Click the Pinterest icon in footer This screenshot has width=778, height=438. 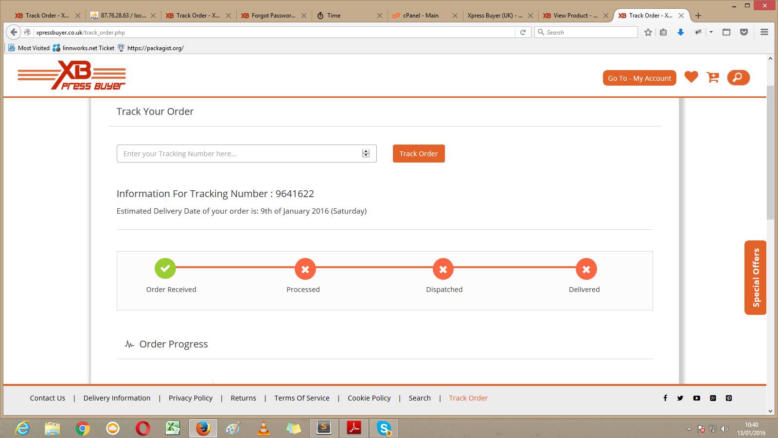pyautogui.click(x=728, y=398)
